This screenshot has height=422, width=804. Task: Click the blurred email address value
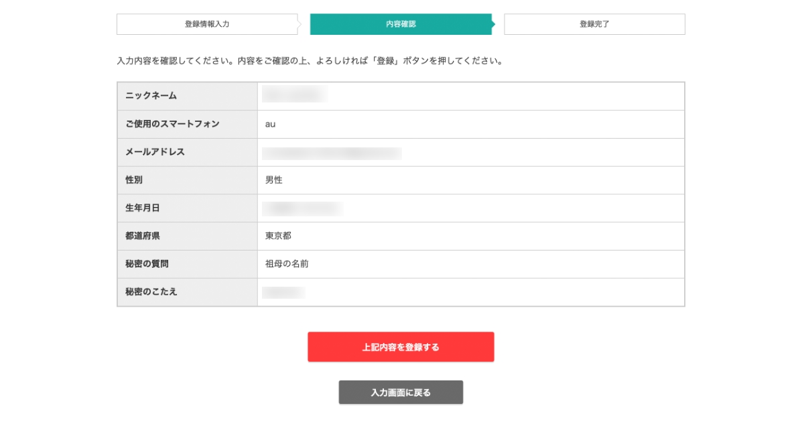point(332,153)
